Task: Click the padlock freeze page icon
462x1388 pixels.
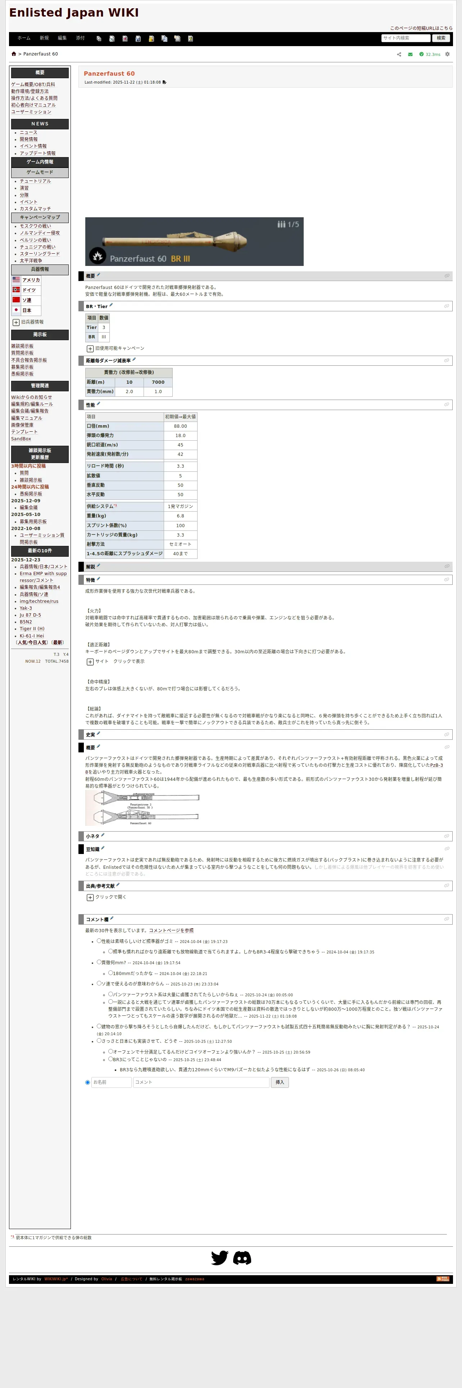Action: (151, 39)
